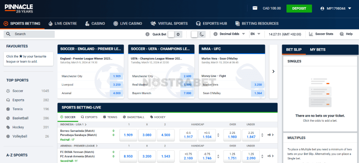This screenshot has width=359, height=163.
Task: Click the Live Centre stopwatch icon
Action: pyautogui.click(x=50, y=23)
